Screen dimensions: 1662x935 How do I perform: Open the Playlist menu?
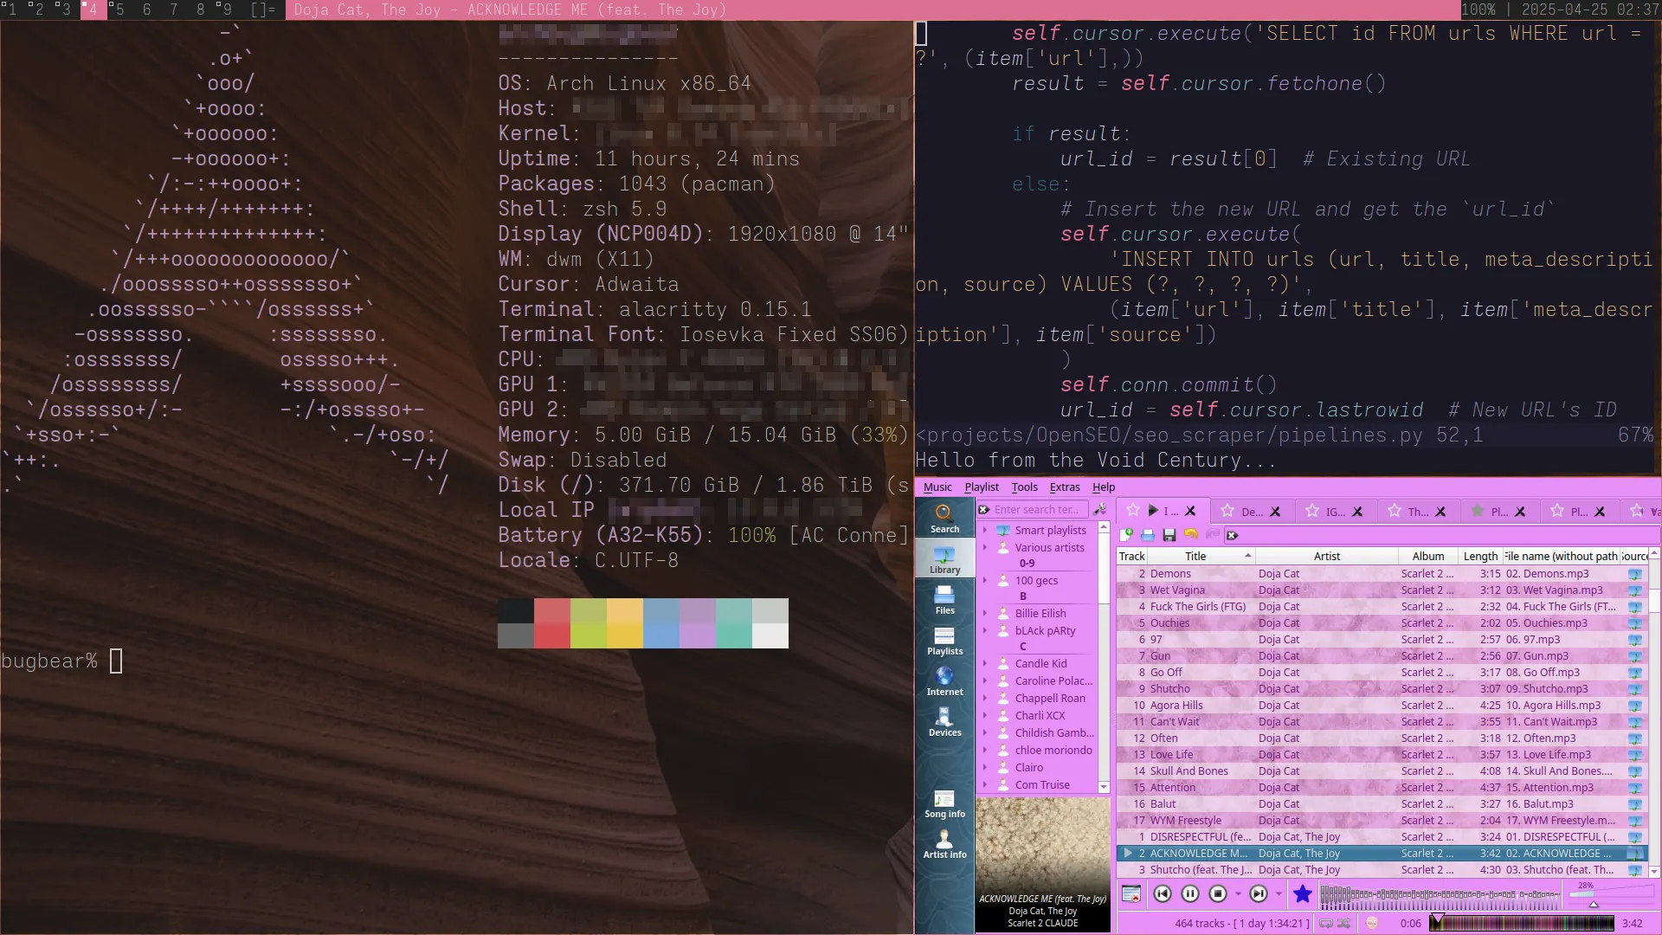(x=982, y=487)
